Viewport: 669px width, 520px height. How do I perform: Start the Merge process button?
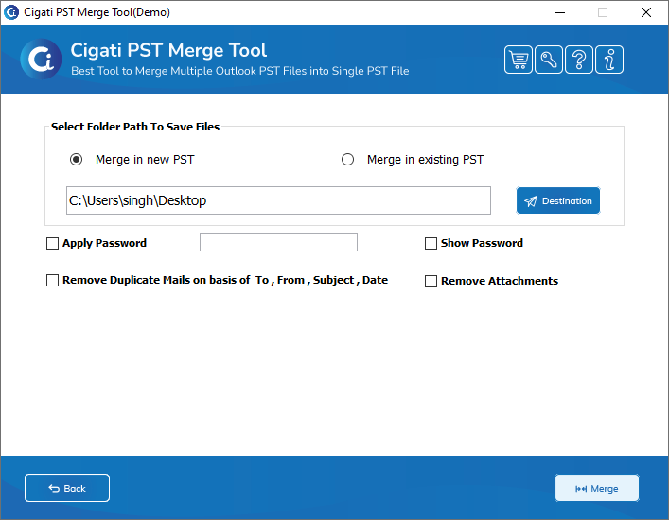pyautogui.click(x=597, y=488)
